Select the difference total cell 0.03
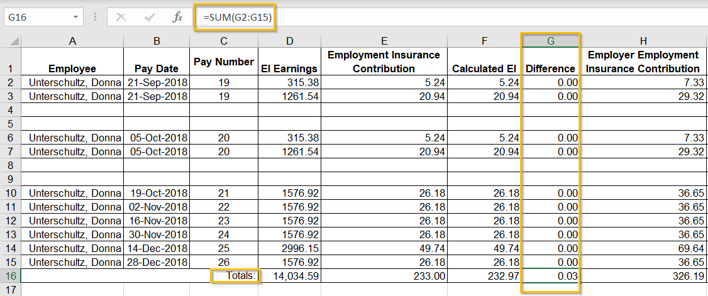 [x=551, y=276]
